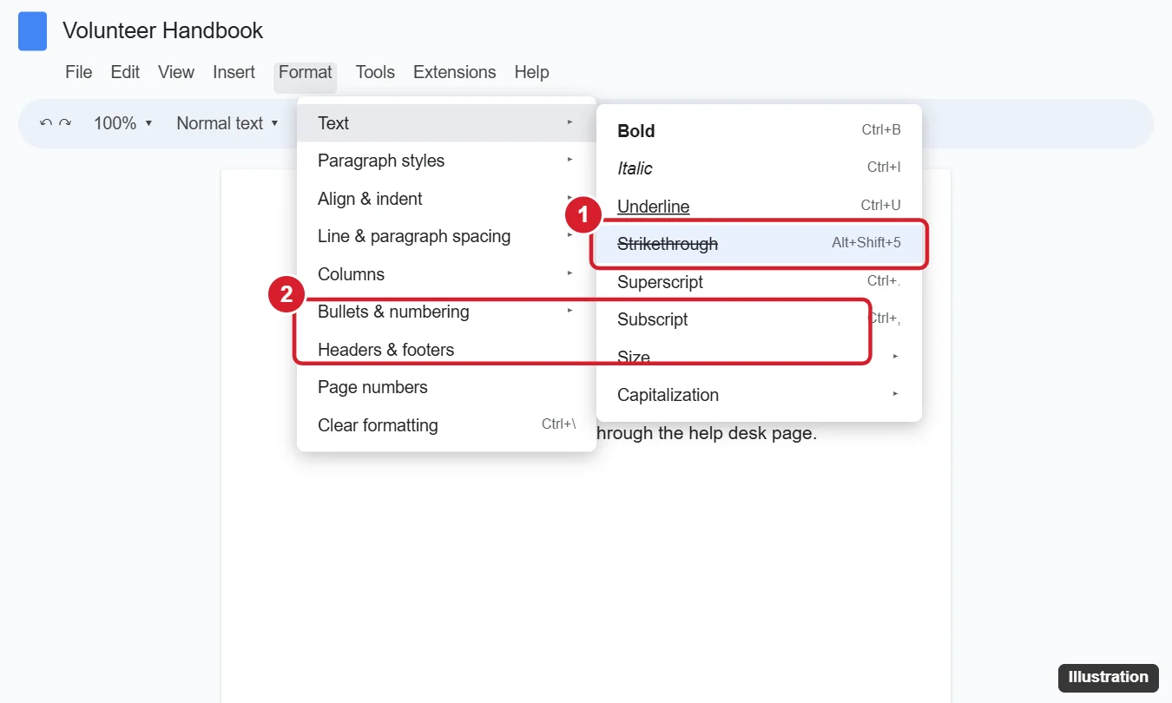Apply Superscript formatting

coord(759,282)
